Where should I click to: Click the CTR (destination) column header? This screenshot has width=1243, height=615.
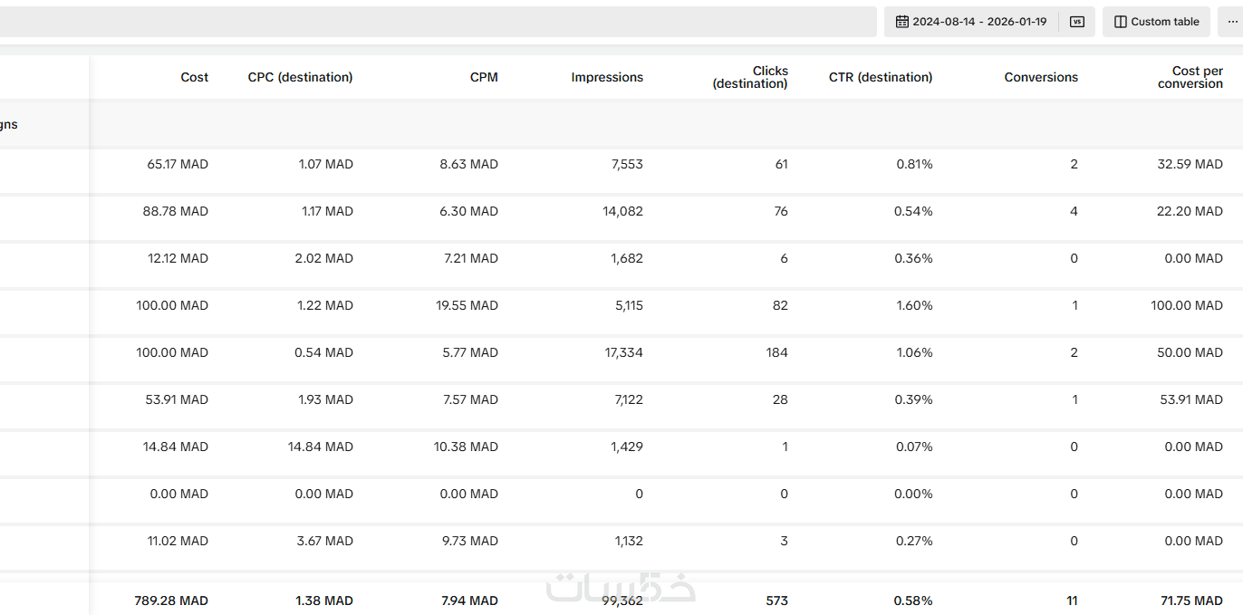tap(880, 77)
